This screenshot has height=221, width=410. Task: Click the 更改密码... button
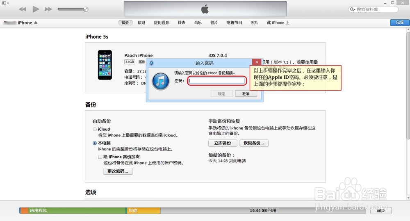[118, 171]
